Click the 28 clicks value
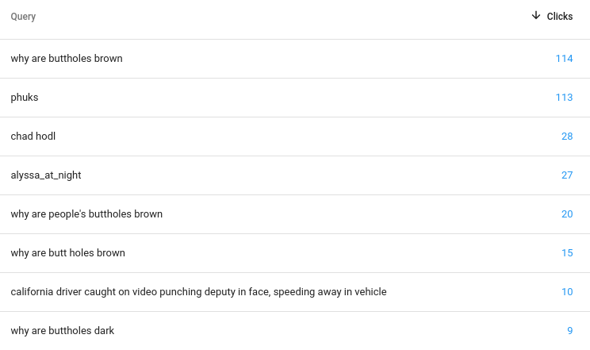The image size is (590, 350). 567,137
